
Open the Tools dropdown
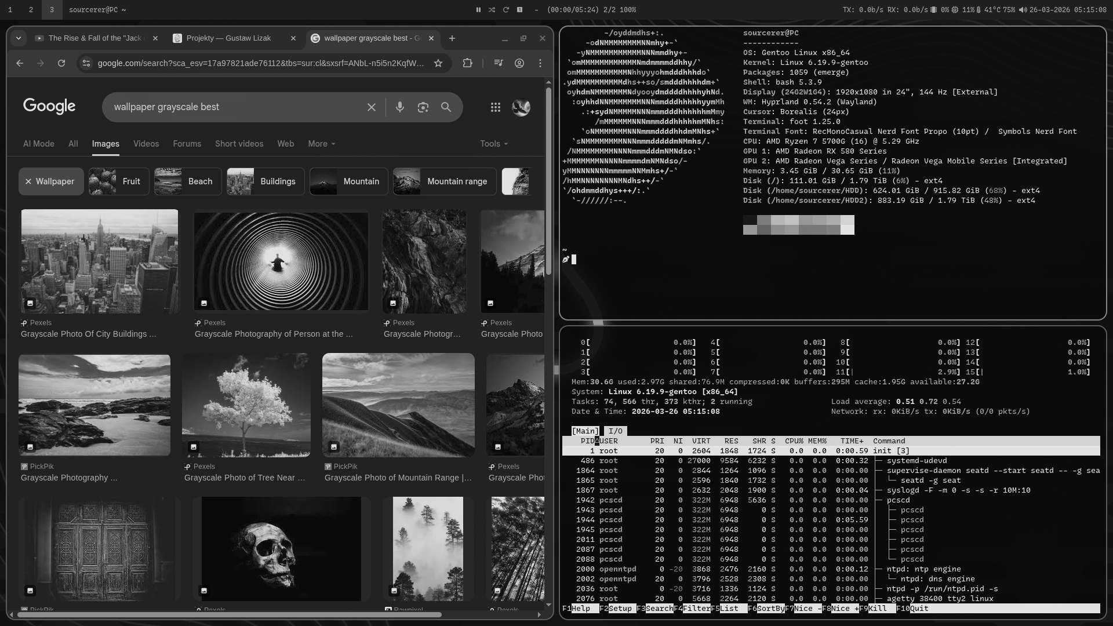coord(493,144)
